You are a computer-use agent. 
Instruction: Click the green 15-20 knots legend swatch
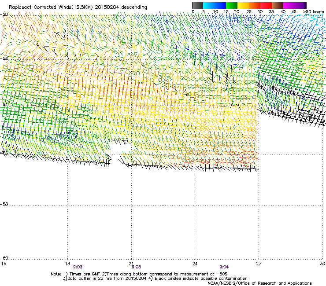point(232,5)
